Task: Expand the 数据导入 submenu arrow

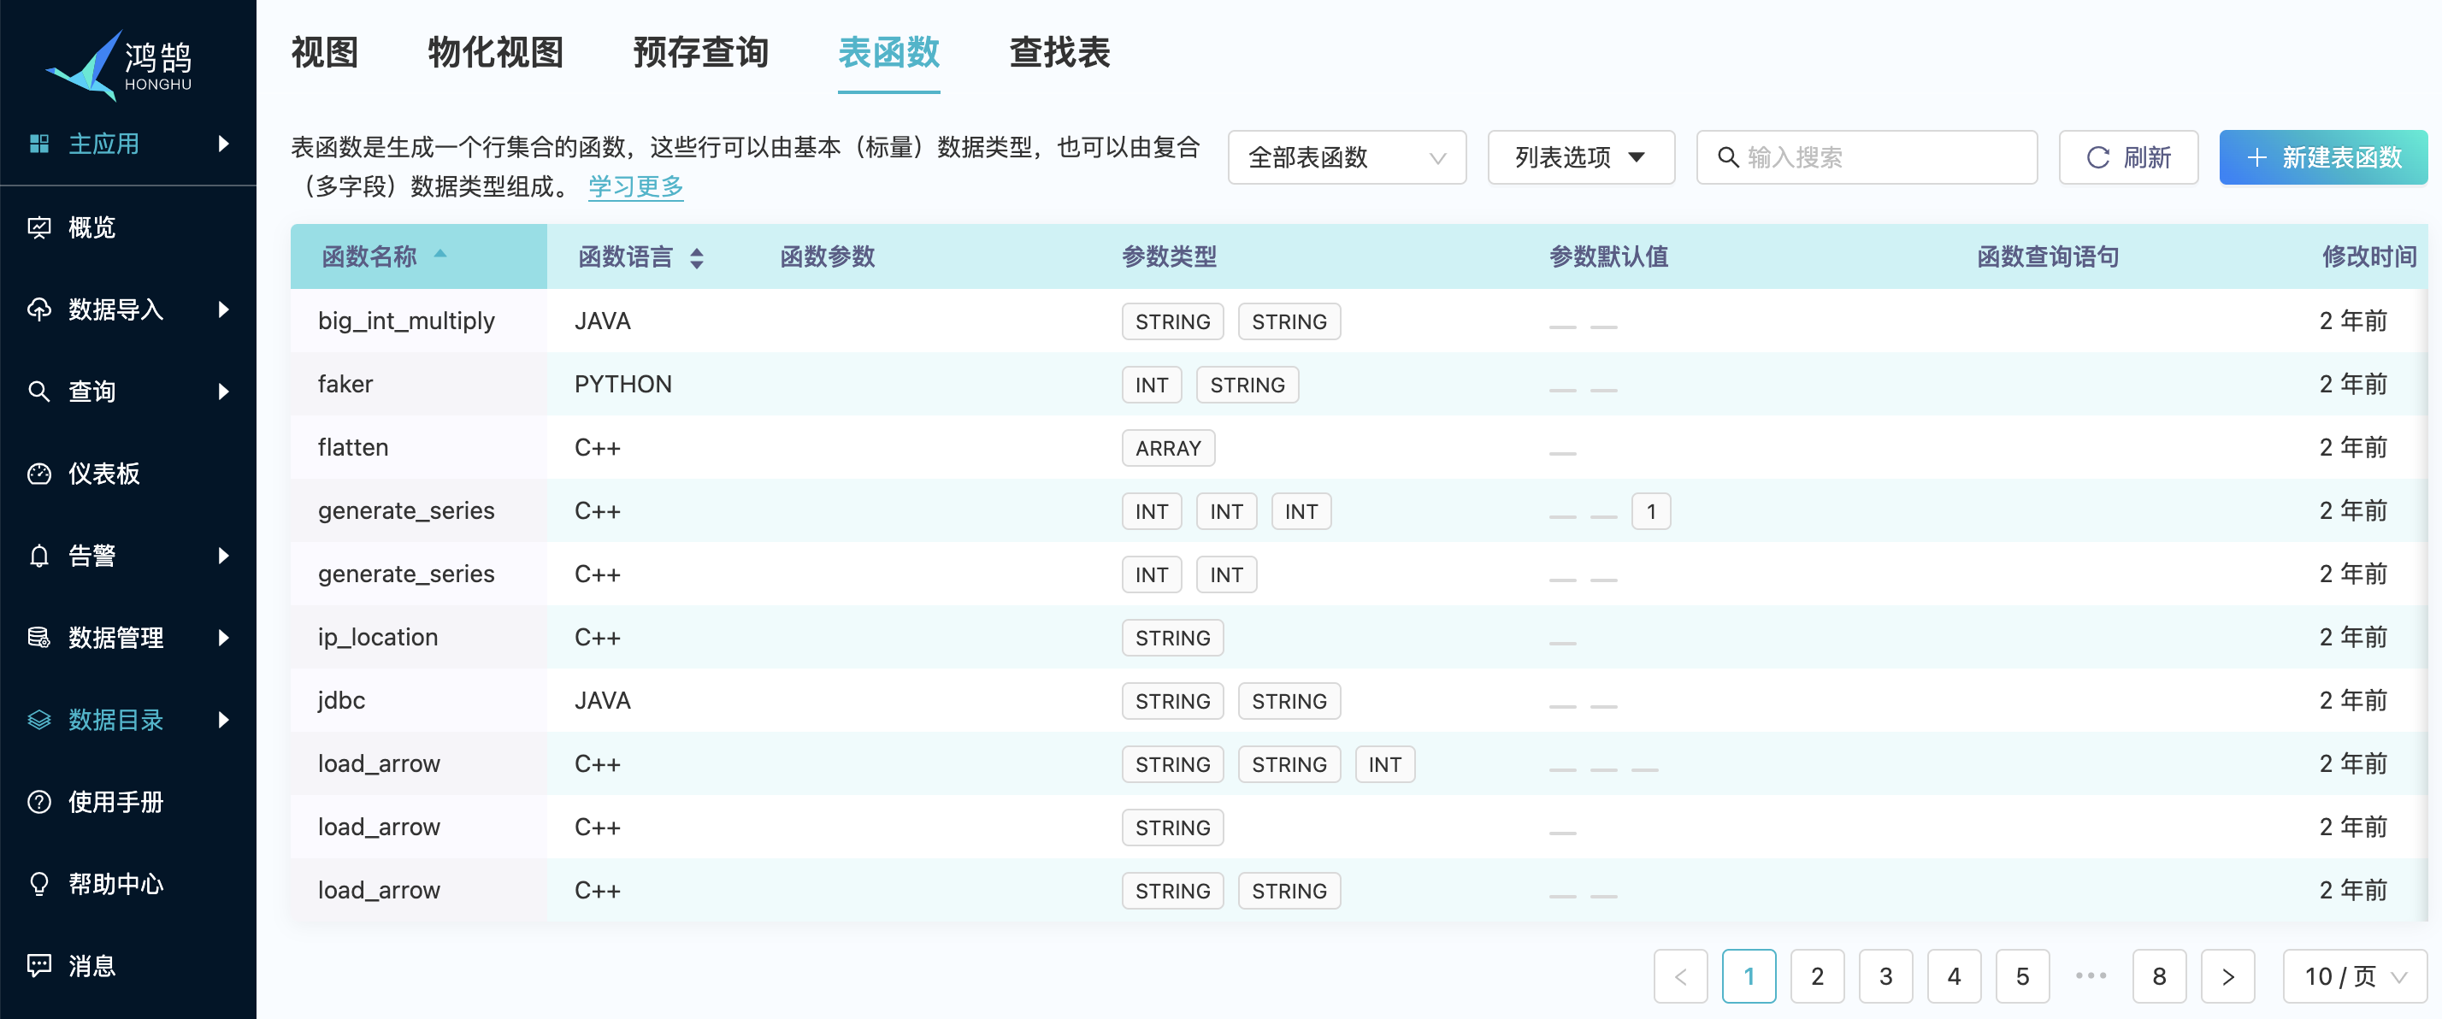Action: (x=224, y=309)
